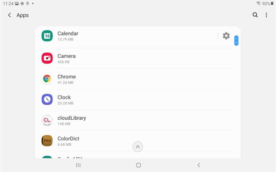Tap the Calendar app icon
The image size is (276, 173).
47,36
